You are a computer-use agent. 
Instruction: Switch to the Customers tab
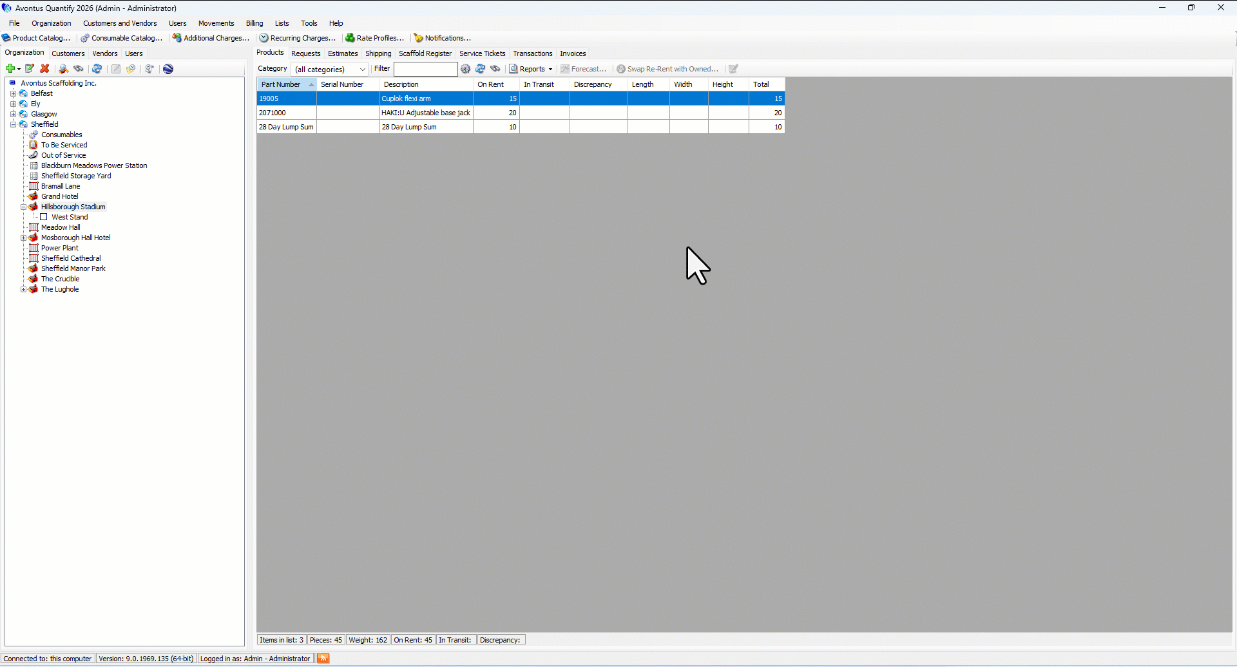(x=68, y=53)
